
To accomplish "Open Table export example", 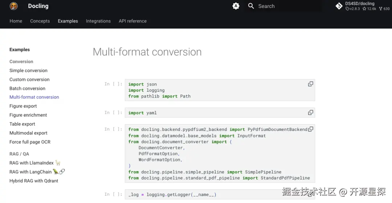I will pos(22,124).
